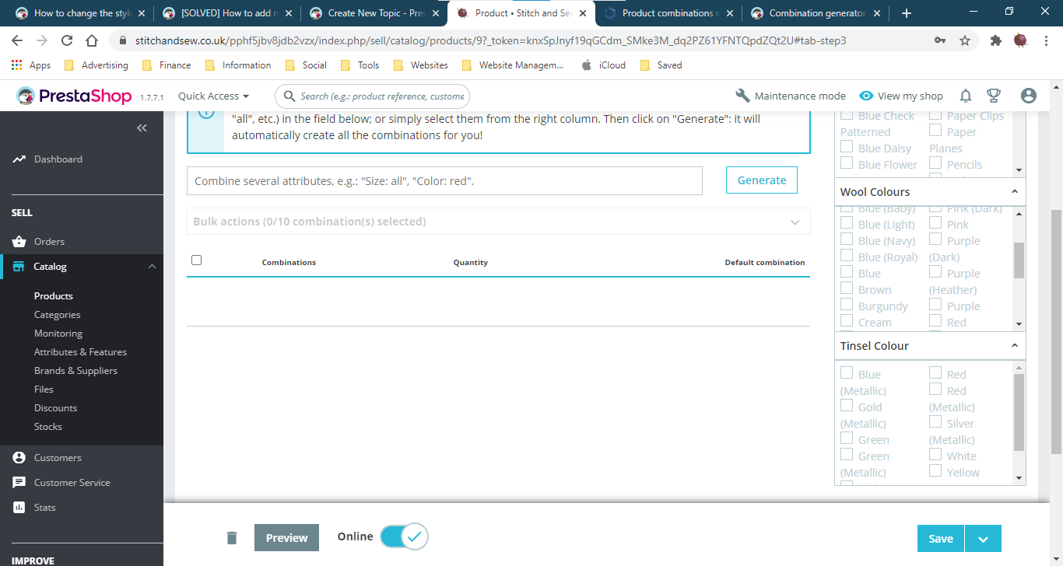Reload the page in Chrome
This screenshot has height=566, width=1063.
click(67, 40)
